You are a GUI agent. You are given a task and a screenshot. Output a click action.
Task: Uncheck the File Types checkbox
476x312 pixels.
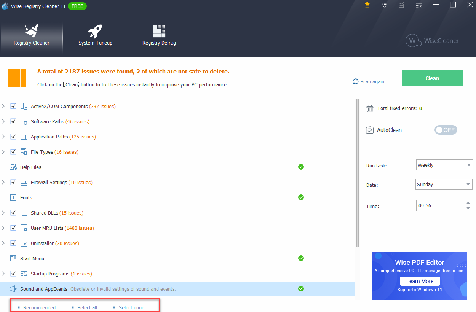[13, 152]
